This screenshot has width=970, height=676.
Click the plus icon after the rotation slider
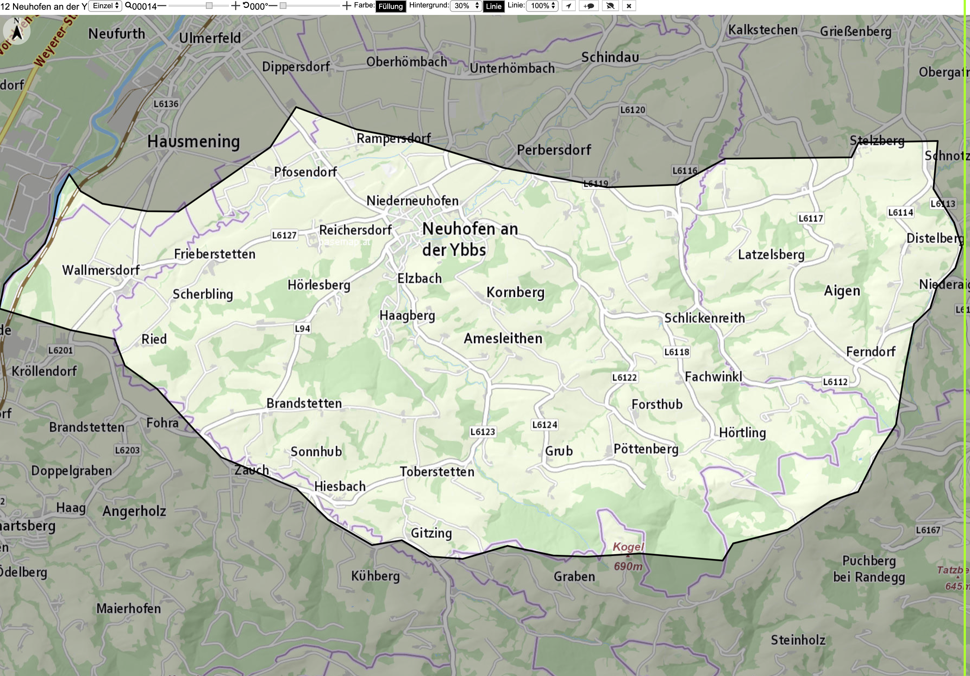346,6
